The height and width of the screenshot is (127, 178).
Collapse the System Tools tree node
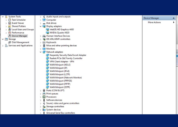click(x=3, y=17)
